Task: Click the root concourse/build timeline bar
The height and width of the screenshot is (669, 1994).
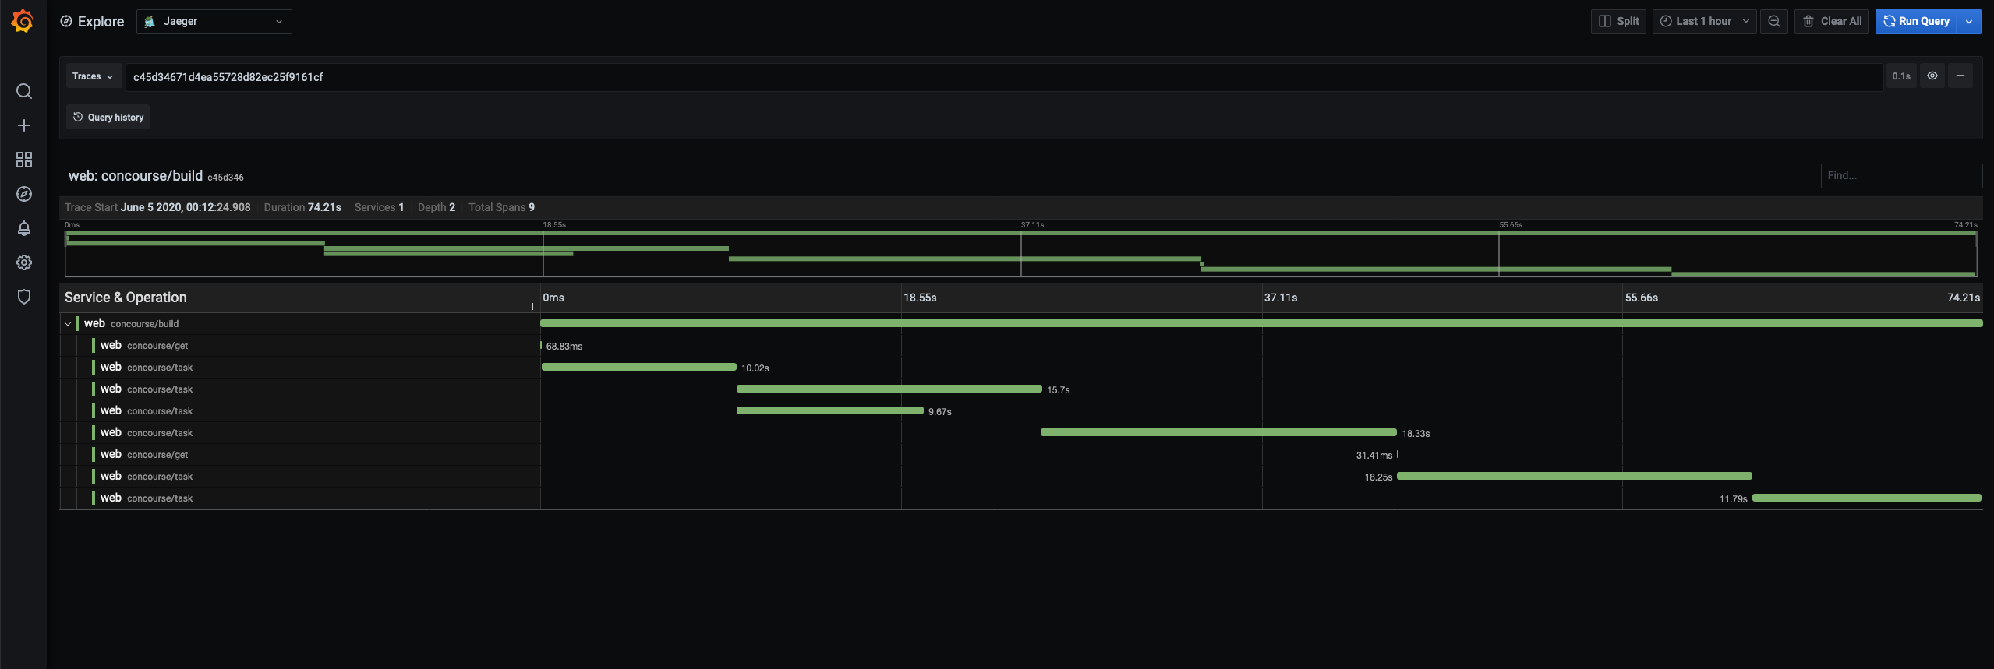Action: pyautogui.click(x=1261, y=323)
